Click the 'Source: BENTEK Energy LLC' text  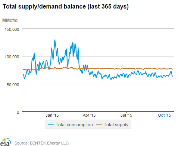[x=41, y=143]
